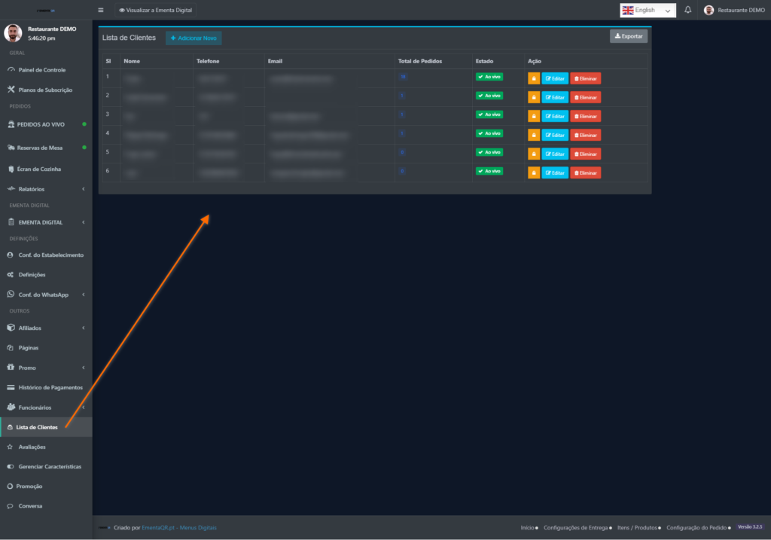Open Écran de Cozinha in sidebar

[x=39, y=169]
